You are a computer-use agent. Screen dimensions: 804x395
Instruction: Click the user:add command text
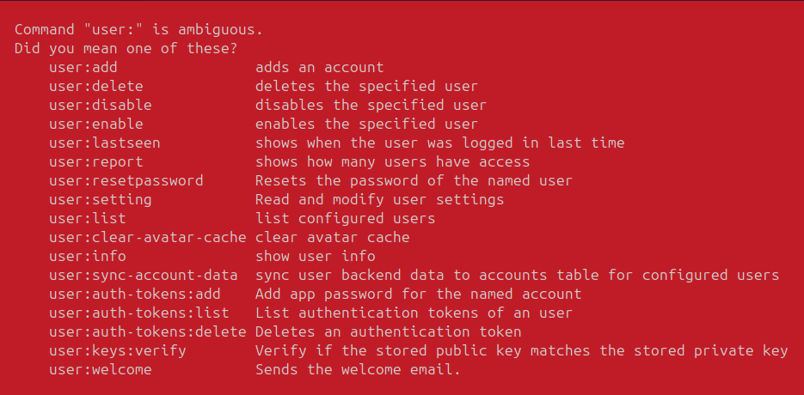coord(83,67)
